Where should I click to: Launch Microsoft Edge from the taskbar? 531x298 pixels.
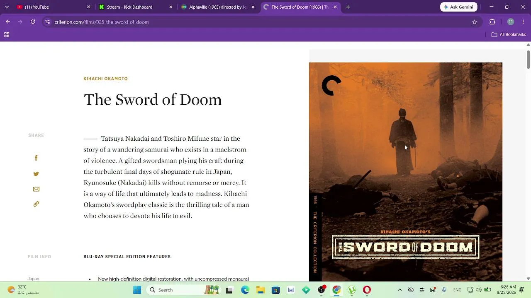pos(245,290)
